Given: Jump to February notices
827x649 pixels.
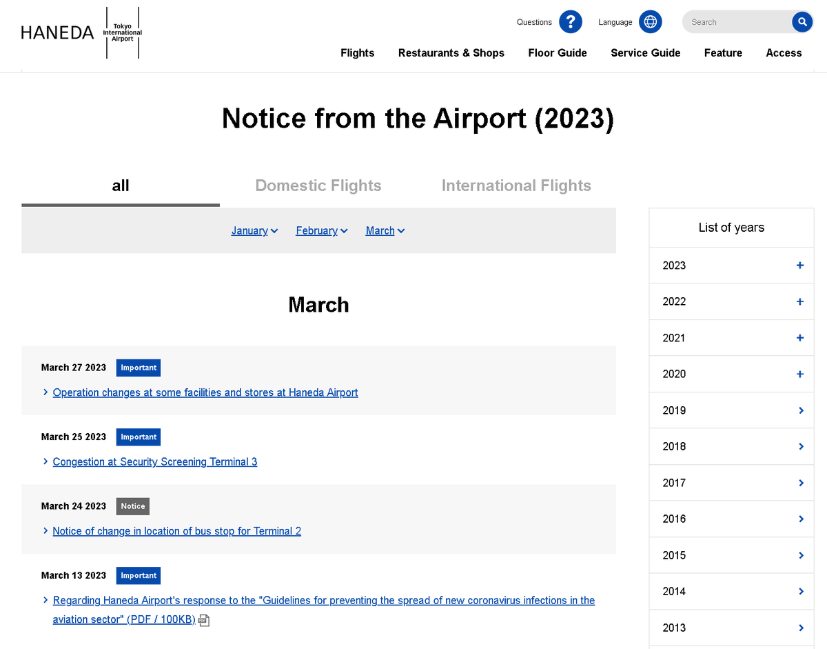Looking at the screenshot, I should (x=322, y=231).
